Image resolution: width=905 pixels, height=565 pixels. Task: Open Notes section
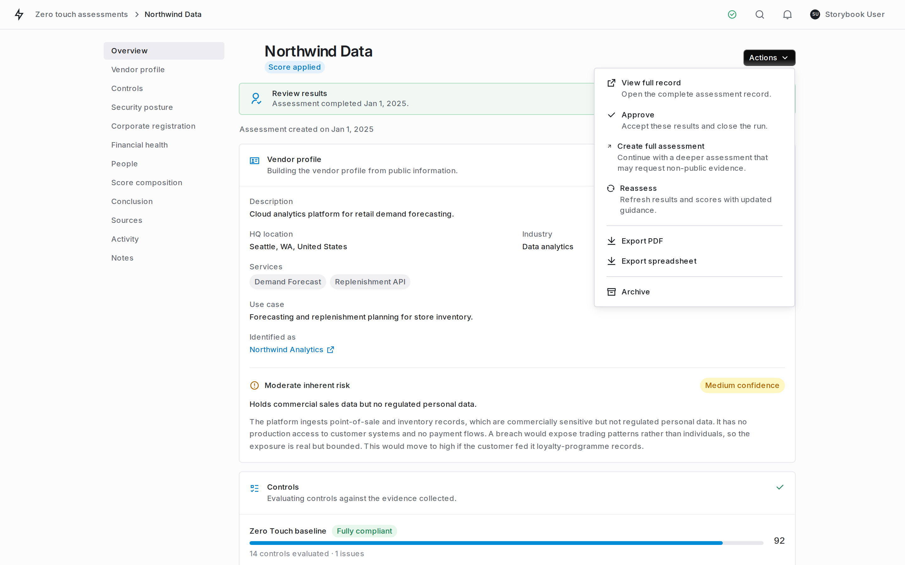(x=164, y=258)
